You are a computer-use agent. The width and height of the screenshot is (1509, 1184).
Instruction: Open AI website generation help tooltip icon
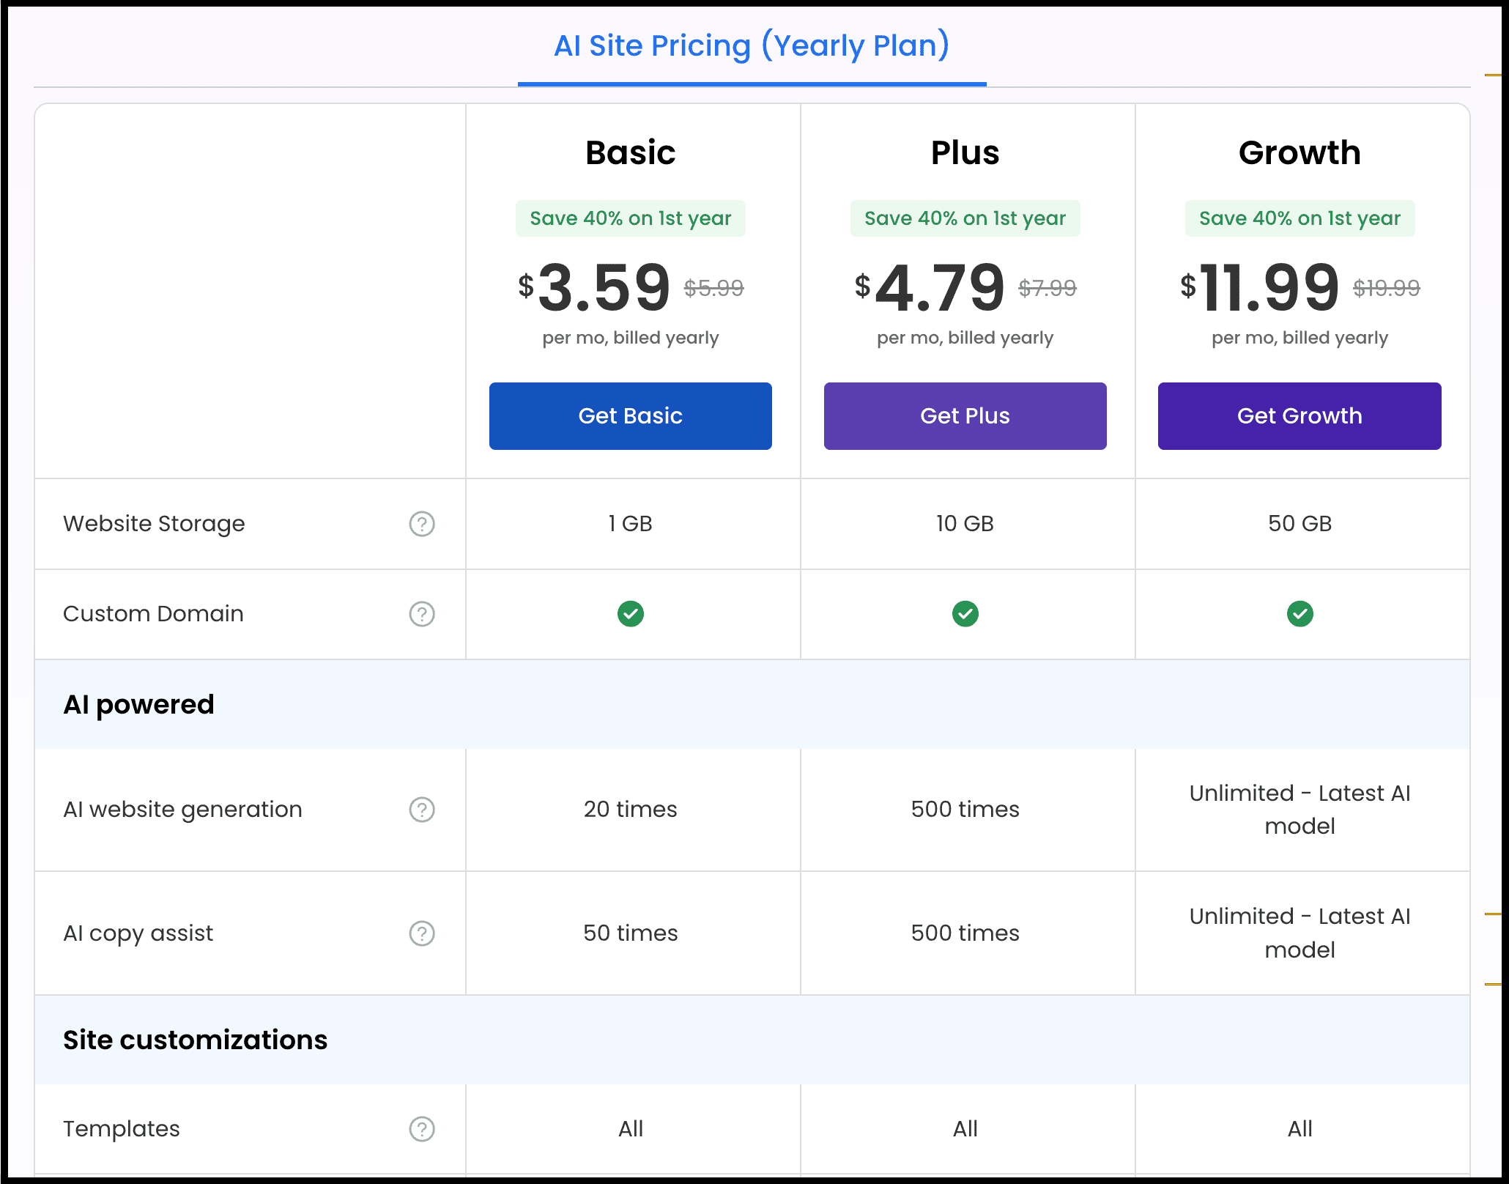[x=422, y=810]
